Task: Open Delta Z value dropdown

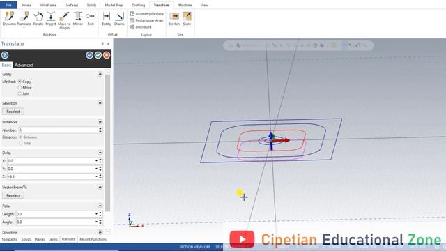Action: point(96,176)
